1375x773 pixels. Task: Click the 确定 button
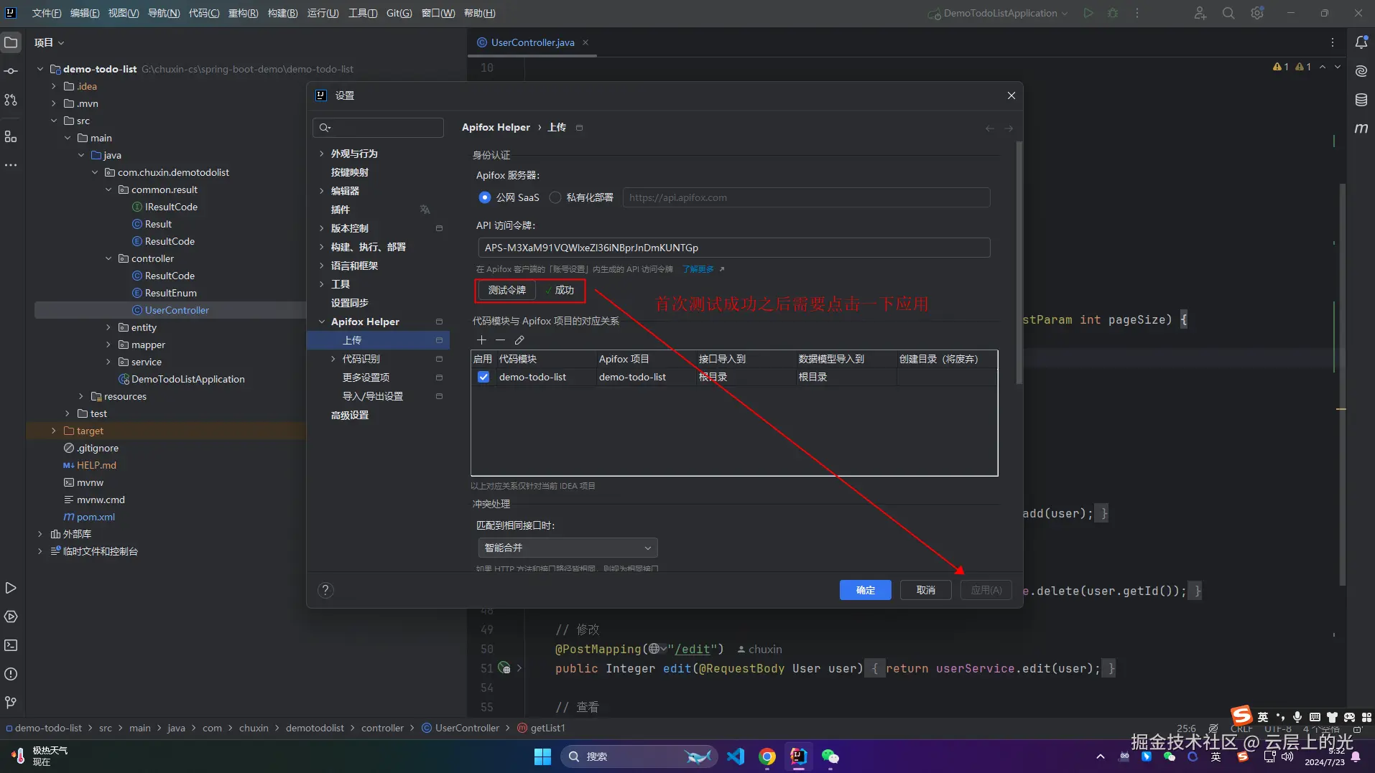pos(866,590)
